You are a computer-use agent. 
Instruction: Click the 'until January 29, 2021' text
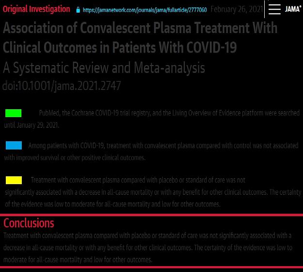32,125
